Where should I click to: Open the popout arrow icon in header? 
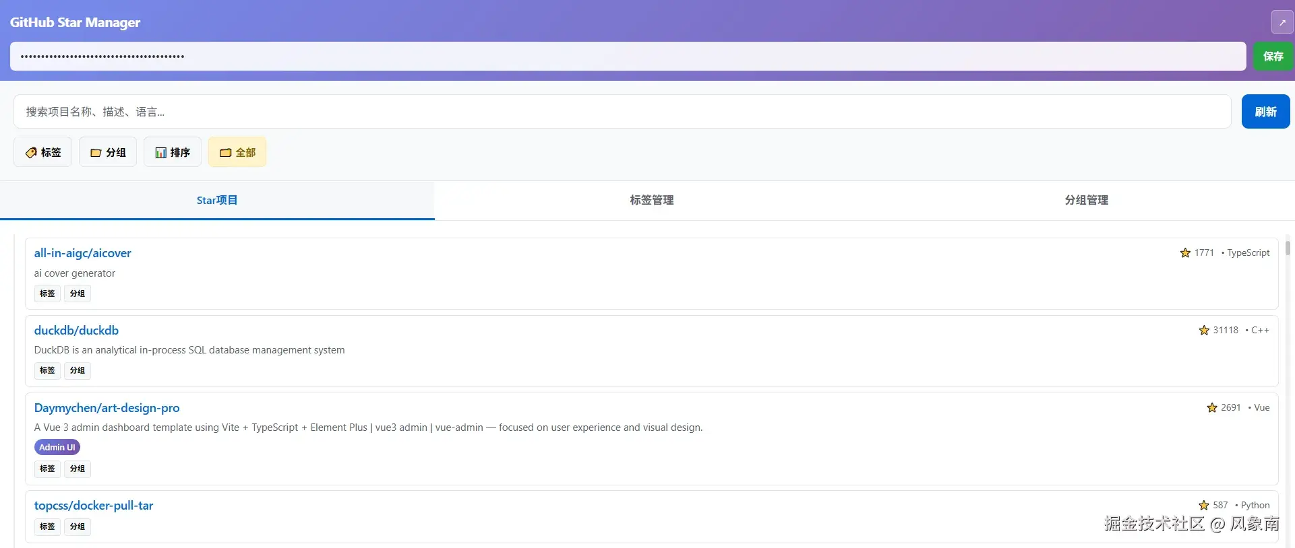[x=1282, y=22]
